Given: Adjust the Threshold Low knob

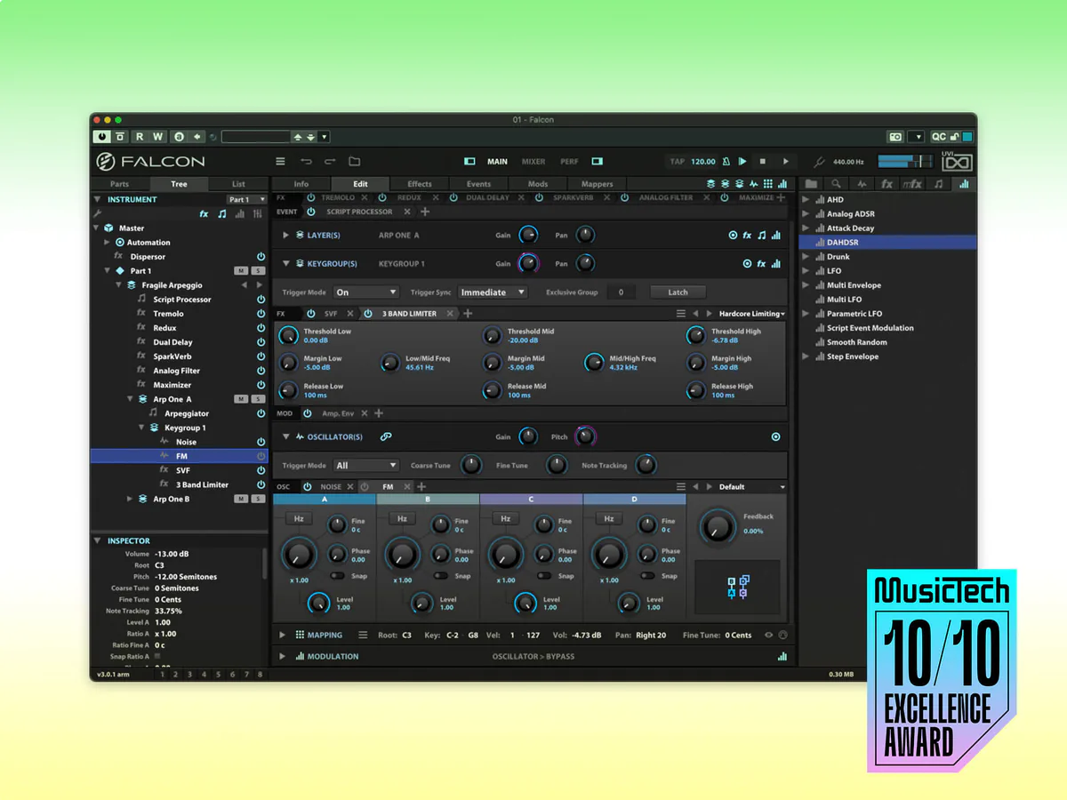Looking at the screenshot, I should 289,335.
